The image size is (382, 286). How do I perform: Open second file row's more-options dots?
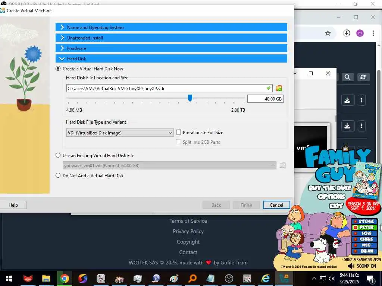tap(361, 126)
